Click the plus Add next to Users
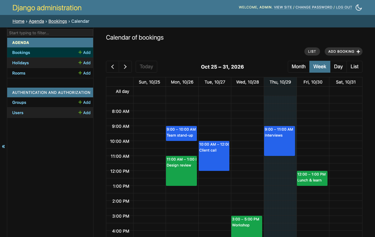The width and height of the screenshot is (375, 237). (84, 113)
